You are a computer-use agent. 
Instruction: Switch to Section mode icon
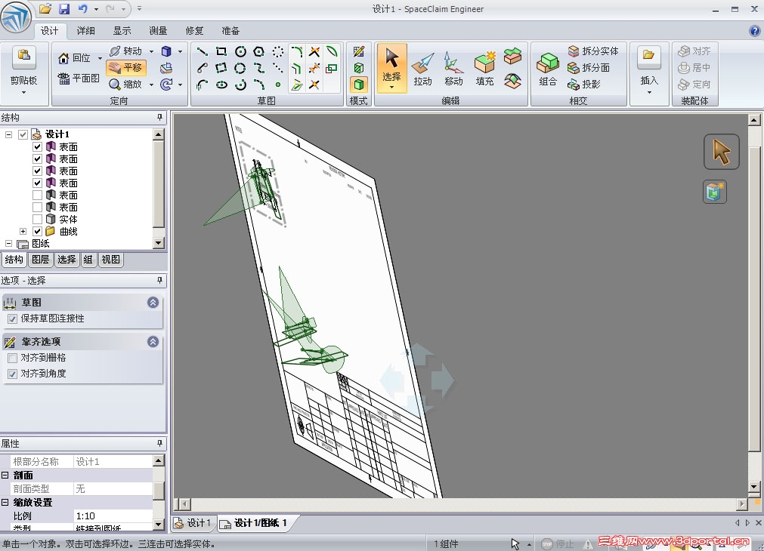pos(359,68)
